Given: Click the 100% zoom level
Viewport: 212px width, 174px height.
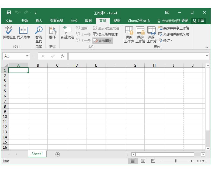Looking at the screenshot, I should pos(201,161).
